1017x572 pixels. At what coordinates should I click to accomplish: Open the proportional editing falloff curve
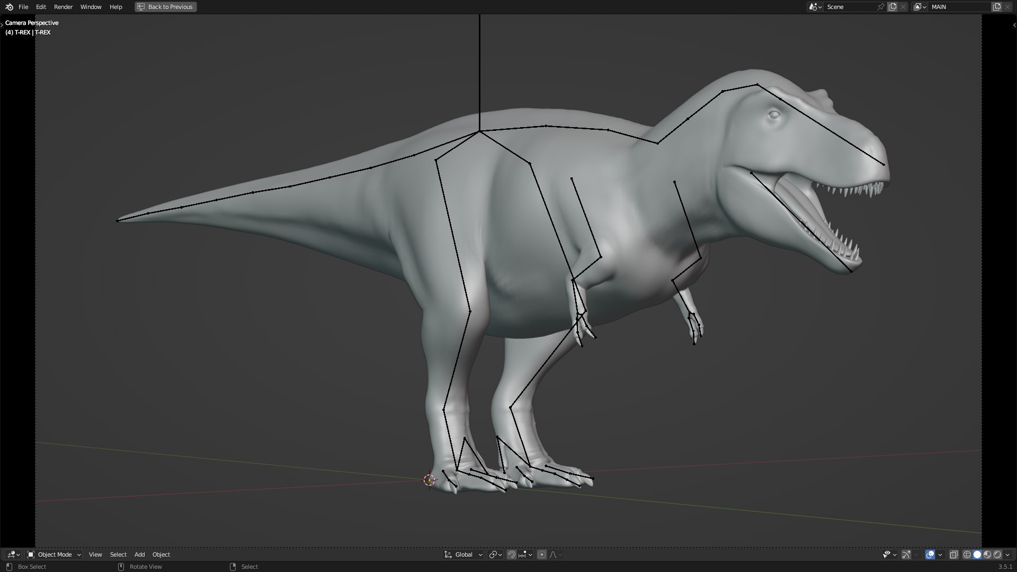coord(556,555)
